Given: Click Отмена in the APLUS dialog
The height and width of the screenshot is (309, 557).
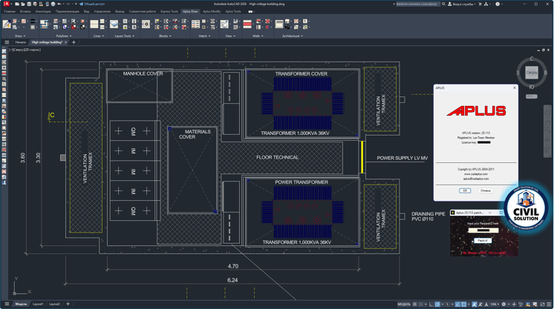Looking at the screenshot, I should tap(485, 190).
